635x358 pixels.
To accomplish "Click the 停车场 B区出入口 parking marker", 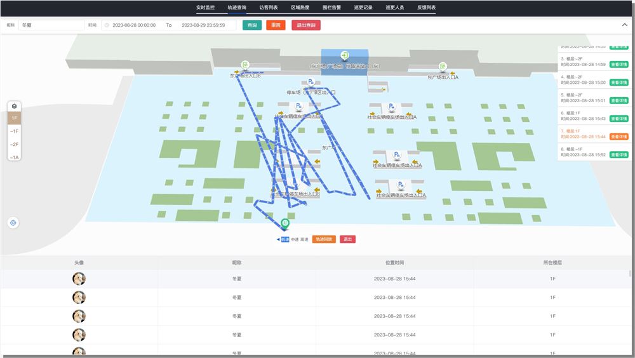I will point(311,83).
